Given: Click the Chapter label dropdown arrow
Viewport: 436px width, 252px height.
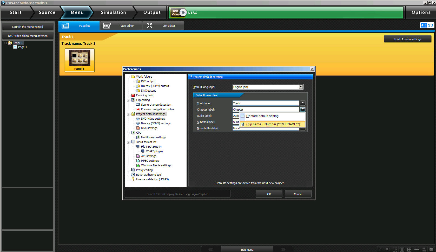Looking at the screenshot, I should (303, 109).
